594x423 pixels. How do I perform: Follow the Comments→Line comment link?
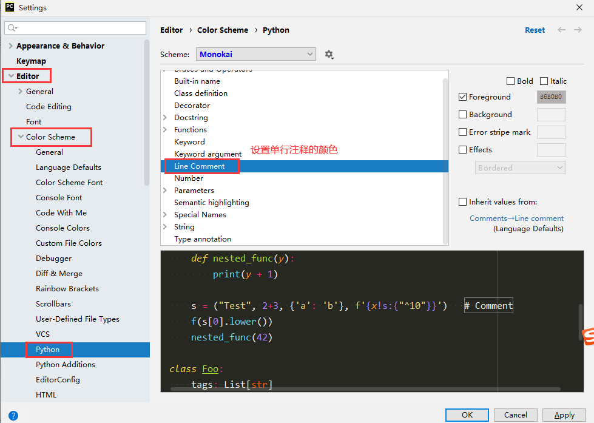point(517,218)
